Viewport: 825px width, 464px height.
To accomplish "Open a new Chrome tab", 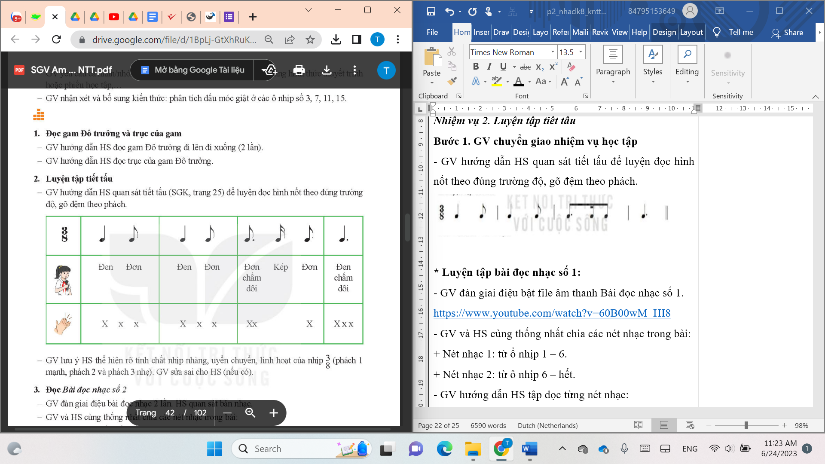I will pos(253,17).
